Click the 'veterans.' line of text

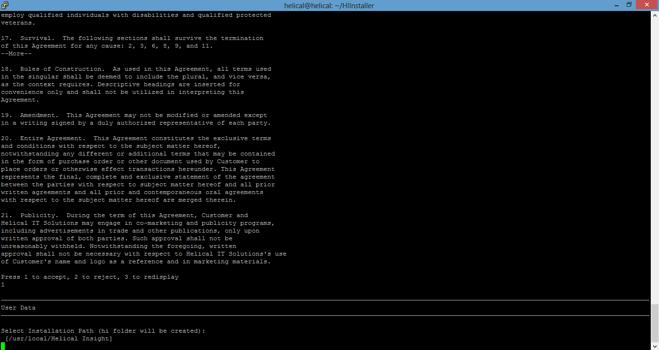[x=18, y=23]
